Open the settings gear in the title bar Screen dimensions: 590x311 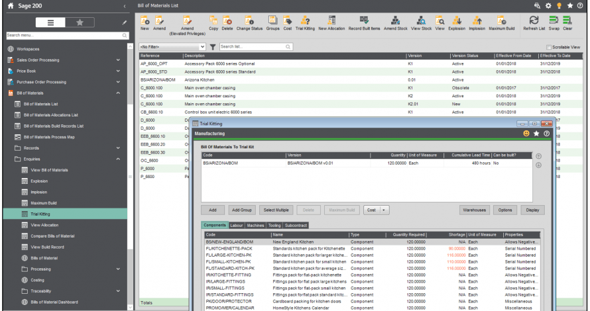click(548, 6)
